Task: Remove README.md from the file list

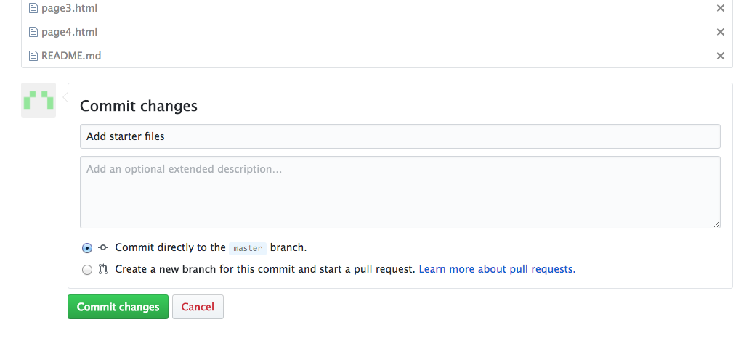Action: tap(720, 56)
